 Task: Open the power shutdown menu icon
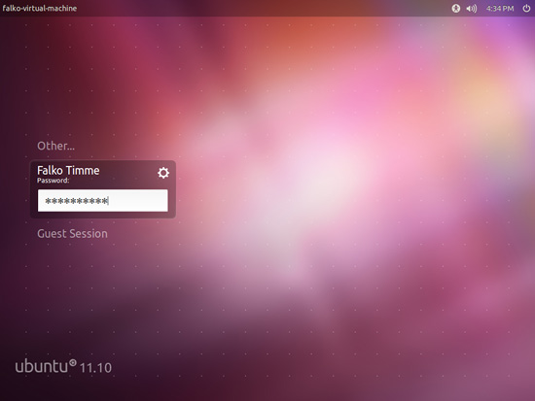click(526, 8)
